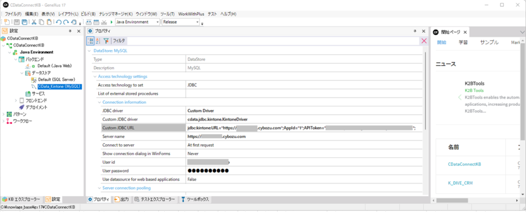
Task: Open the K_DIVE_CRM recent KB link
Action: pyautogui.click(x=460, y=182)
